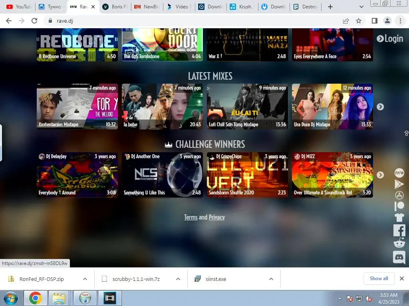Show next Latest Mixes with arrow
Image resolution: width=409 pixels, height=306 pixels.
pyautogui.click(x=380, y=107)
